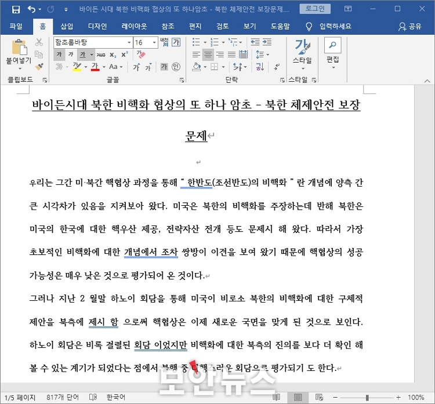Switch to the 삽입 ribbon tab

pyautogui.click(x=67, y=26)
